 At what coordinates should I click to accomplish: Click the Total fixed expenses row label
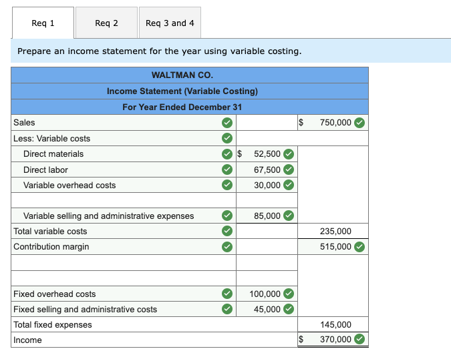(53, 324)
